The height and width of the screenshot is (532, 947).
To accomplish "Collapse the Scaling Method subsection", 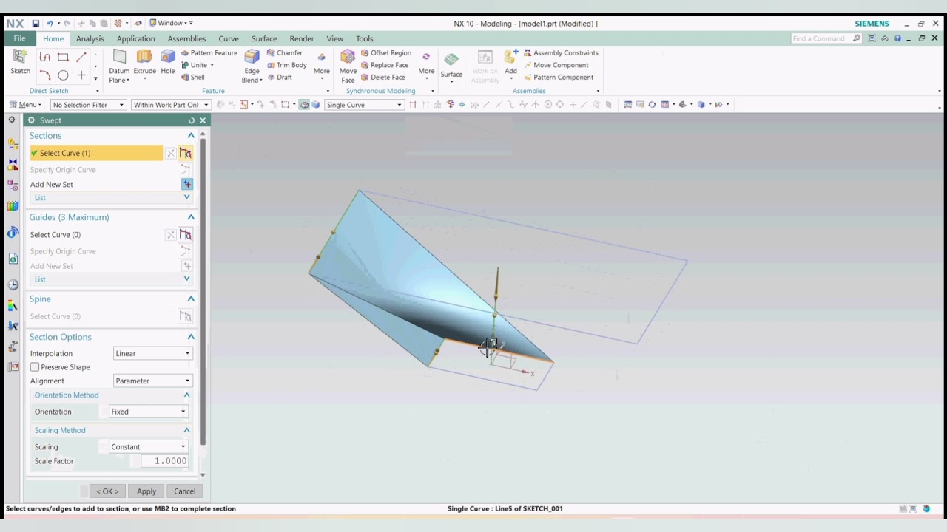I will tap(186, 430).
